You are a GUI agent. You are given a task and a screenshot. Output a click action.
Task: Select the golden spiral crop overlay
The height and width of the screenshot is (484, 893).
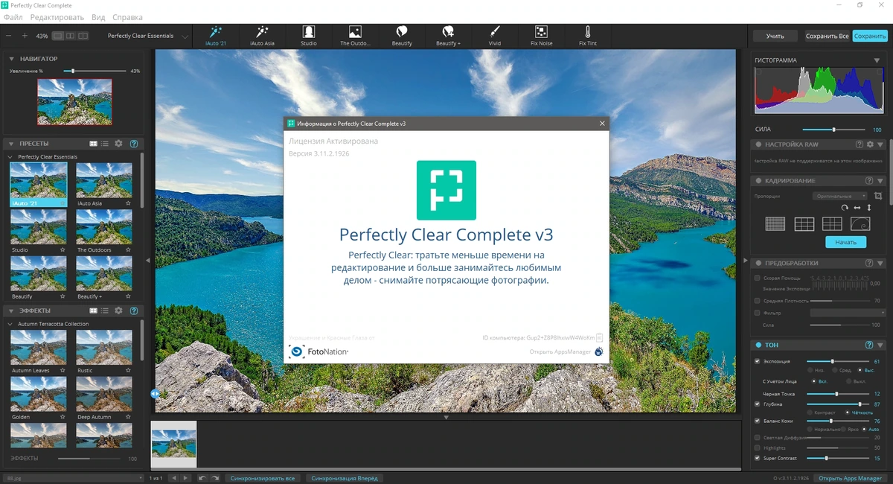pyautogui.click(x=860, y=223)
